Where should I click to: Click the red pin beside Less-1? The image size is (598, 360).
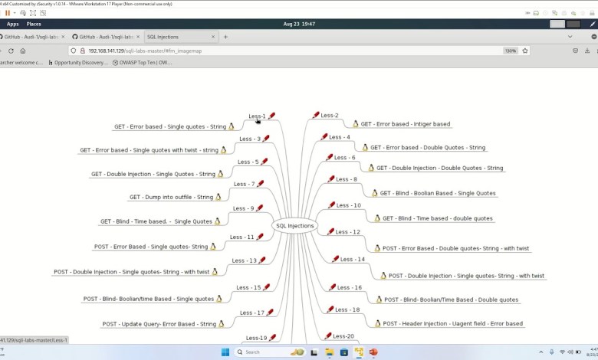point(272,116)
